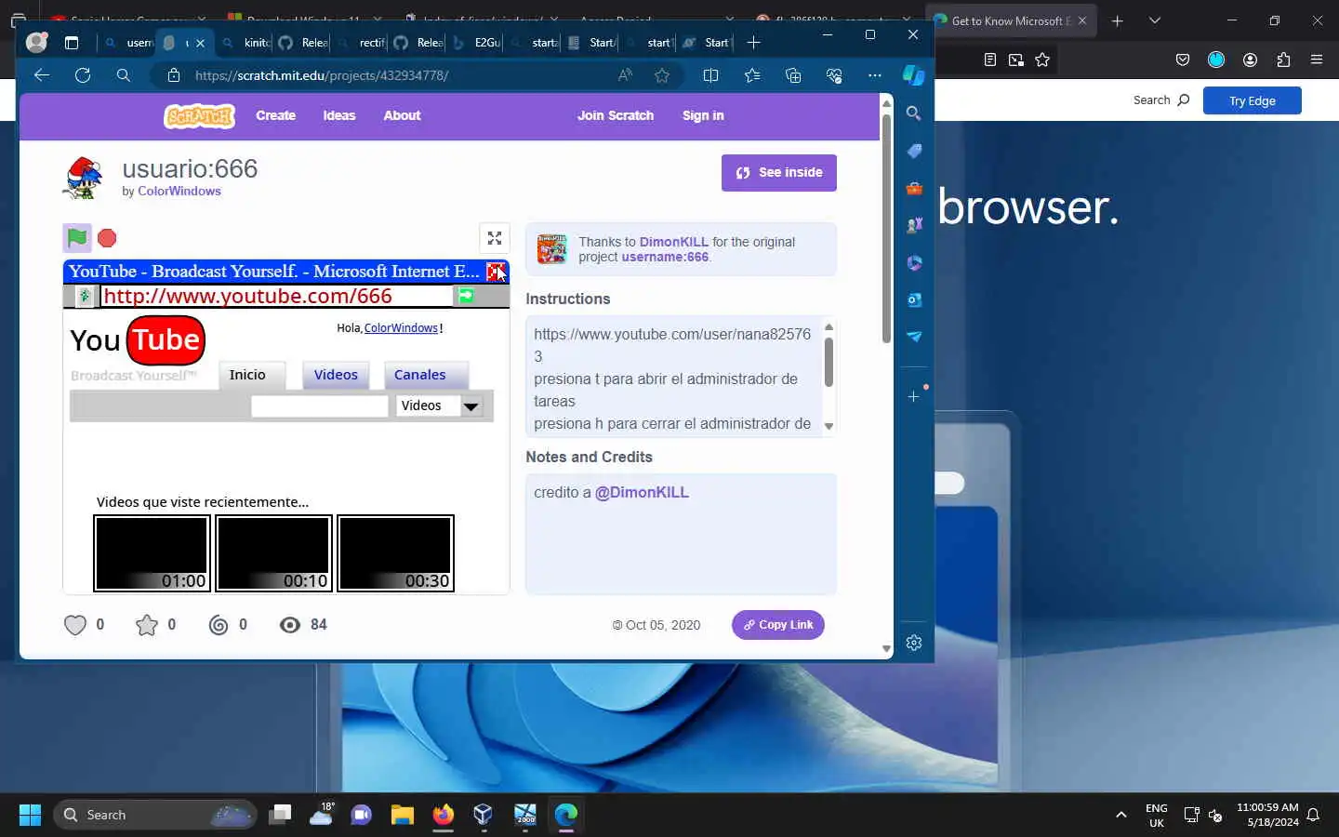
Task: Open video thumbnail with duration 01:00
Action: pyautogui.click(x=152, y=553)
